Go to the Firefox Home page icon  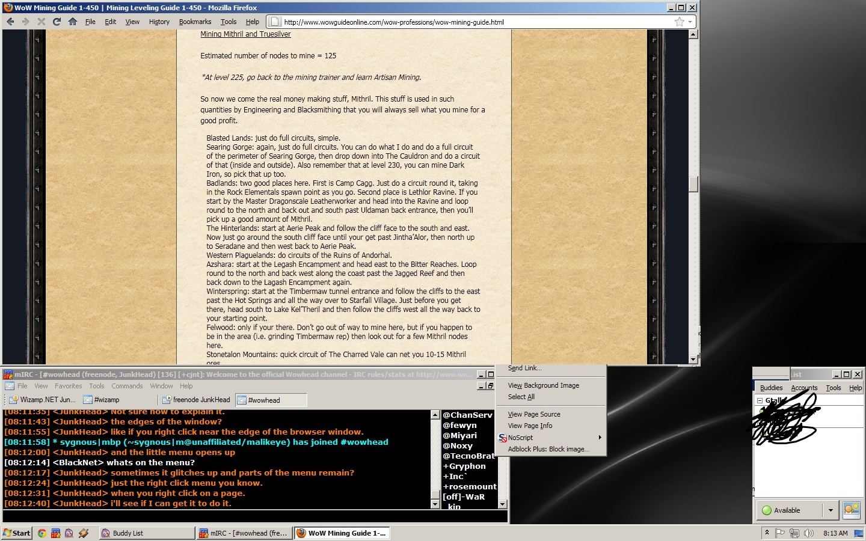[72, 22]
